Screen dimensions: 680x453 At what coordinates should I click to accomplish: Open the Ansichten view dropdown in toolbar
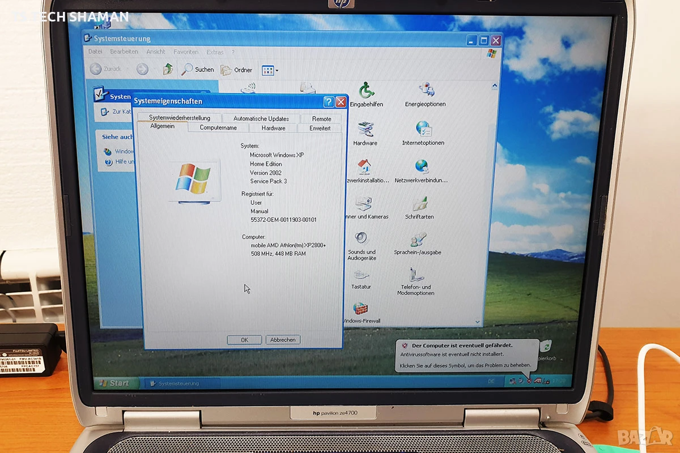(270, 71)
